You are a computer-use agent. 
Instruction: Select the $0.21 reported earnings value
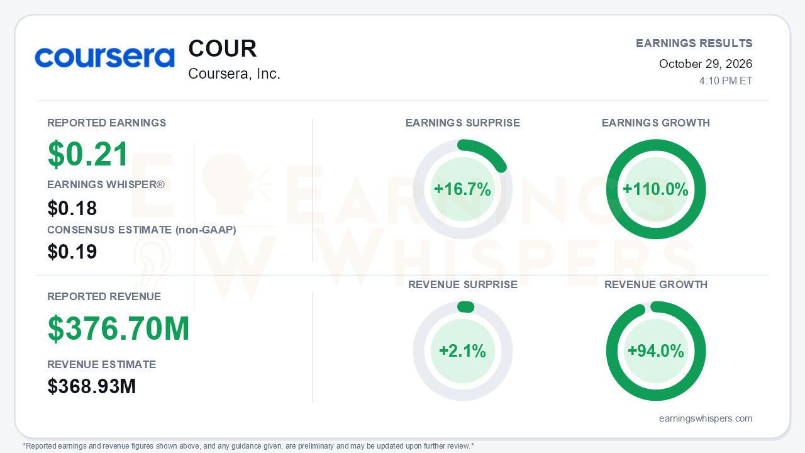(89, 154)
